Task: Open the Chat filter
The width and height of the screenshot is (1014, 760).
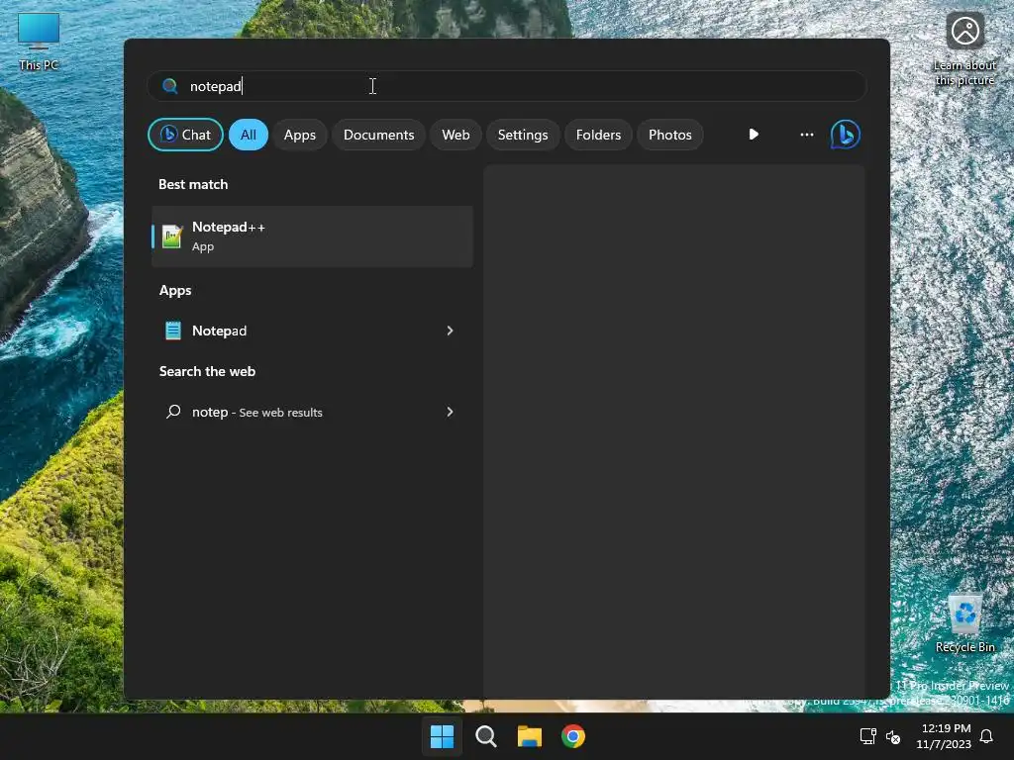Action: 185,135
